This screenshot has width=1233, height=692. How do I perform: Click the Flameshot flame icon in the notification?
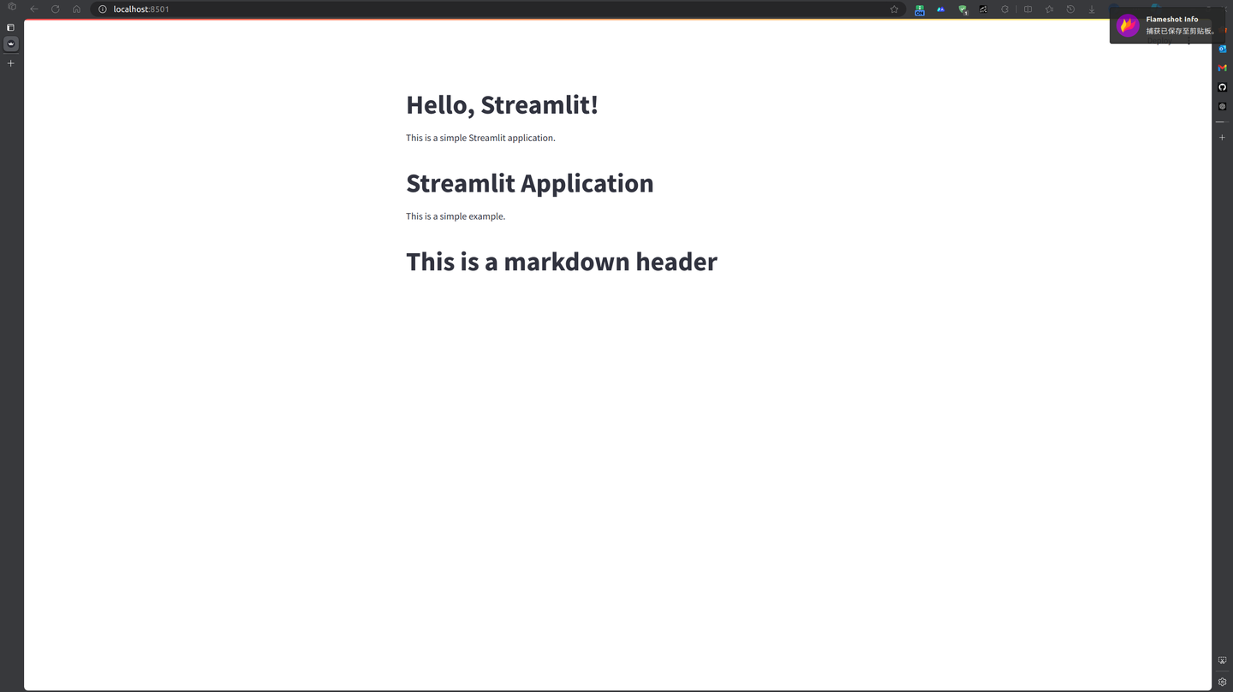[1128, 25]
